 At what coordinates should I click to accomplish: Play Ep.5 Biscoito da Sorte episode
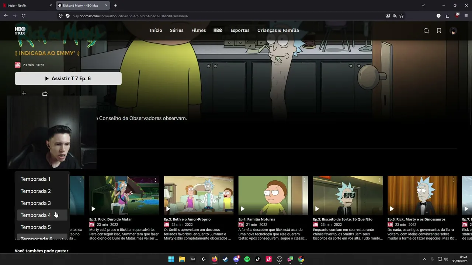(x=317, y=209)
